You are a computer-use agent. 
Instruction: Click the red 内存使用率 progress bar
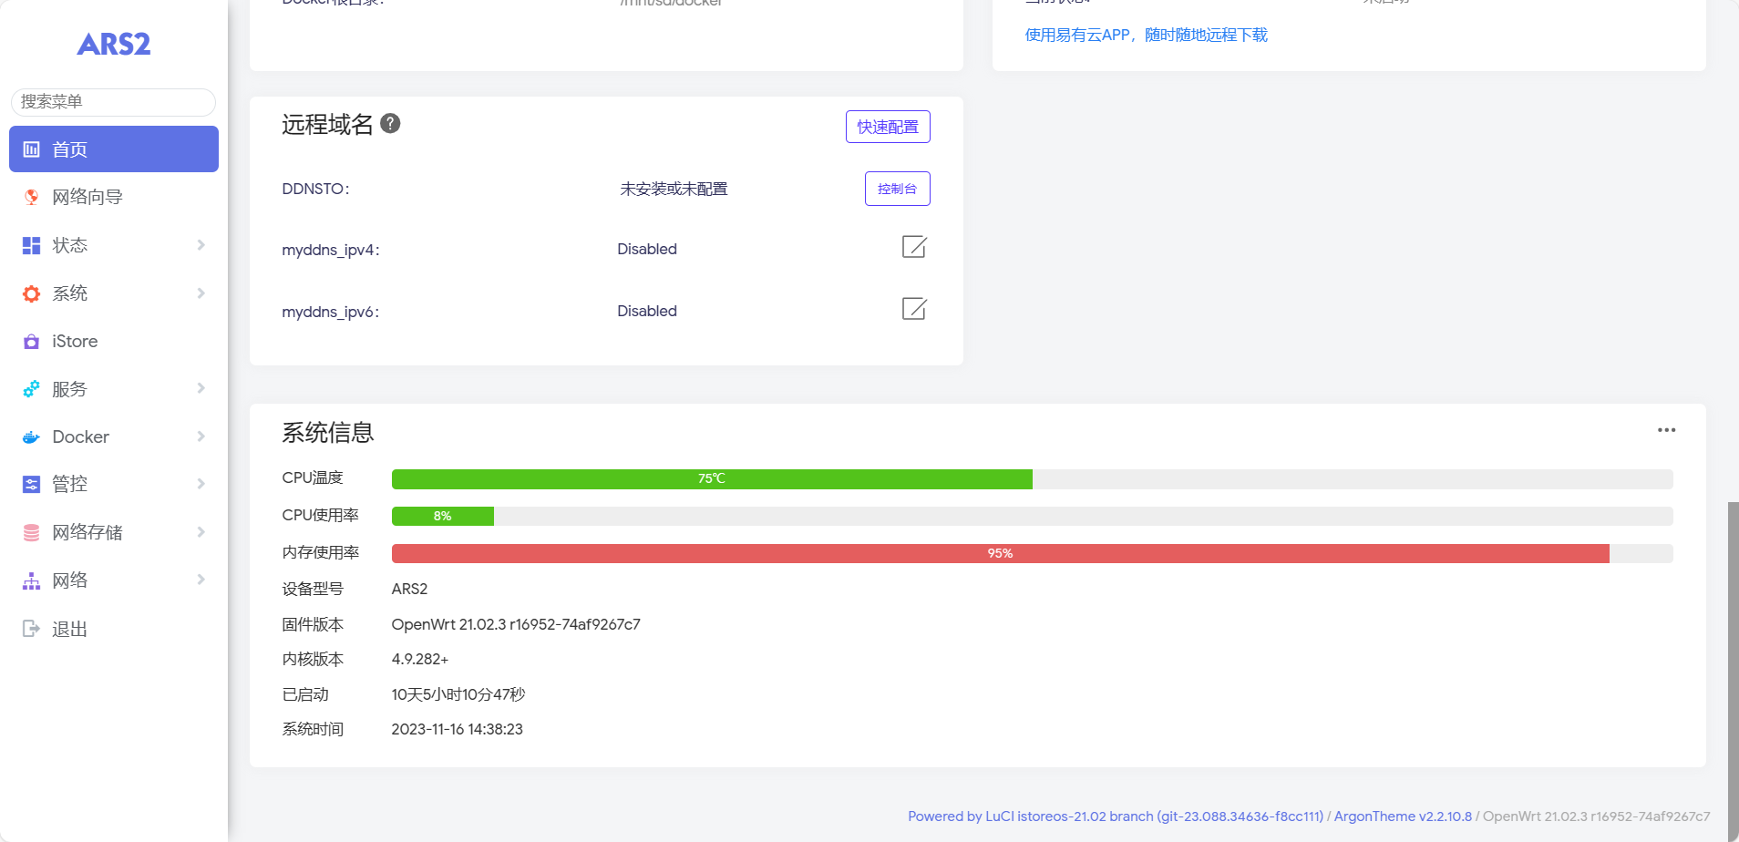pos(1000,553)
